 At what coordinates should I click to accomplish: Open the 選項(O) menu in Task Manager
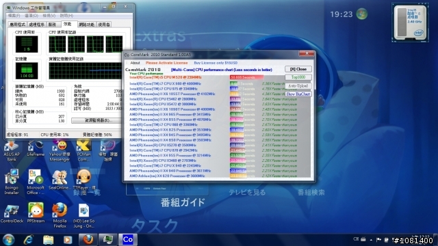click(31, 16)
